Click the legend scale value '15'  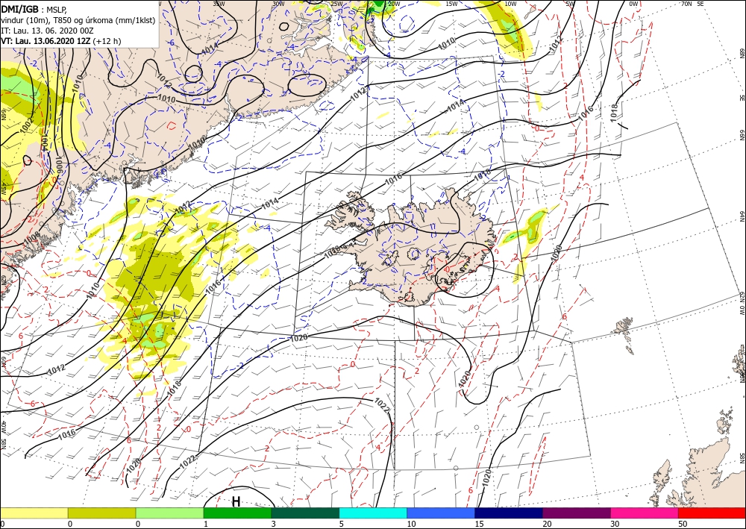479,524
